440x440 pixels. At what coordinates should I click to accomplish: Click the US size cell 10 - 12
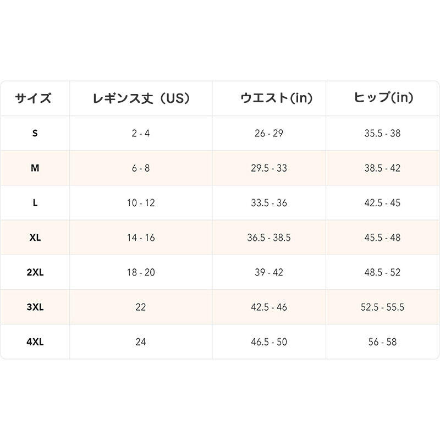click(x=141, y=203)
